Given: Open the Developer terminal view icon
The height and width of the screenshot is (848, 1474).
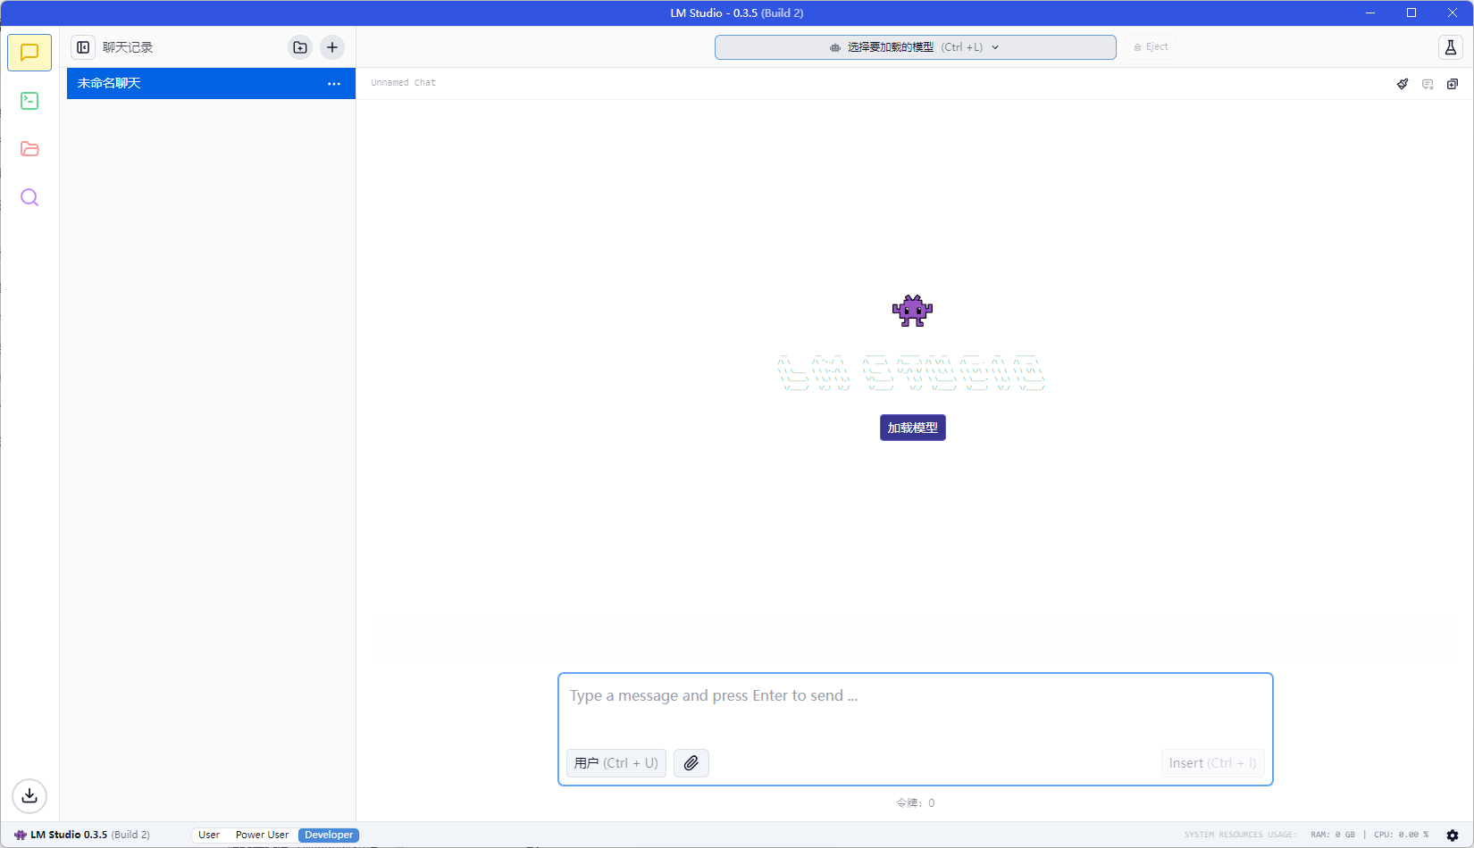Looking at the screenshot, I should coord(29,101).
